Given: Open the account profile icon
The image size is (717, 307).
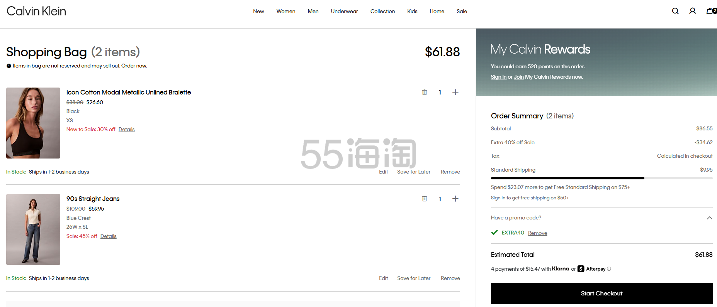Looking at the screenshot, I should click(693, 11).
